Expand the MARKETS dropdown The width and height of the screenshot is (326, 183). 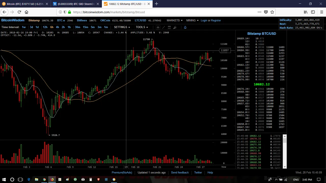(174, 20)
